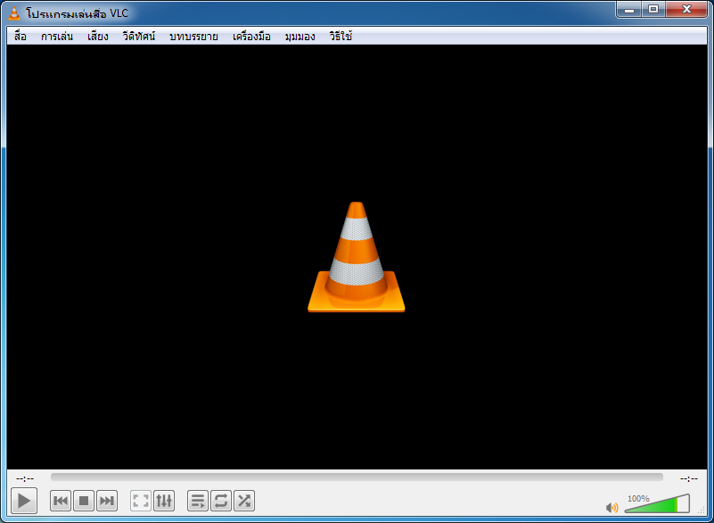The image size is (714, 523).
Task: Minimize the VLC window
Action: 629,10
